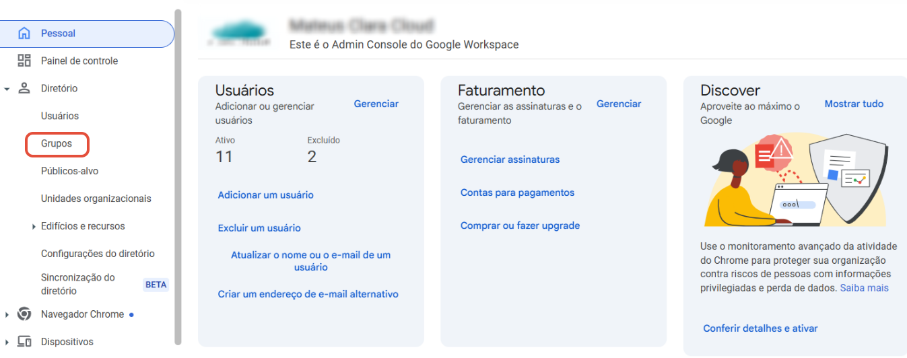Screen dimensions: 907x358
Task: Click the Discover card title
Action: pyautogui.click(x=730, y=90)
